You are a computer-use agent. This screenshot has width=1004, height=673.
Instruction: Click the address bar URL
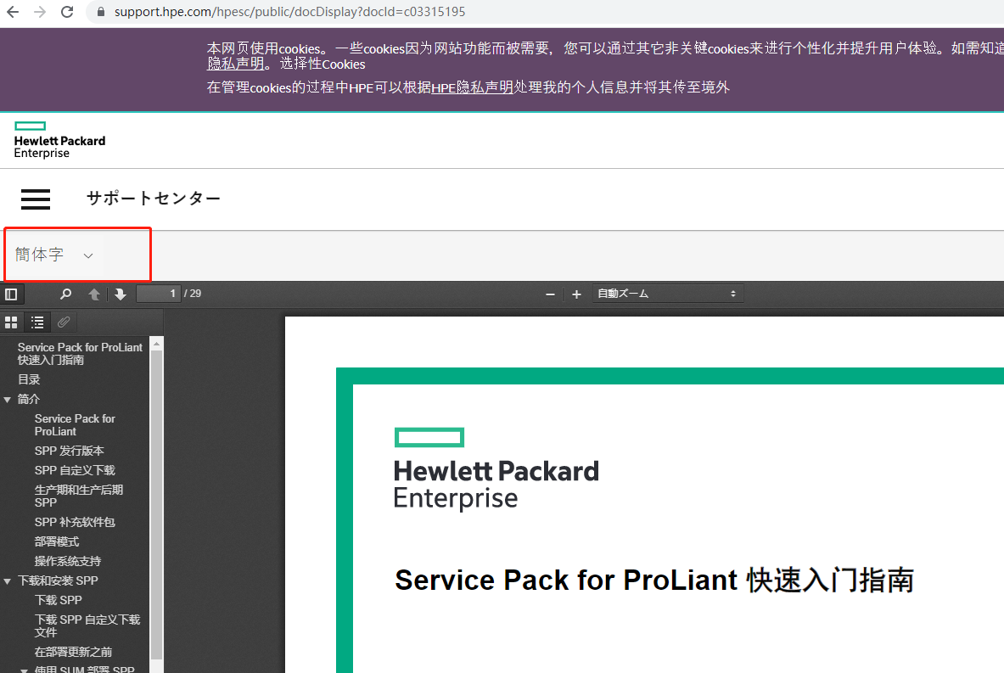[x=289, y=12]
